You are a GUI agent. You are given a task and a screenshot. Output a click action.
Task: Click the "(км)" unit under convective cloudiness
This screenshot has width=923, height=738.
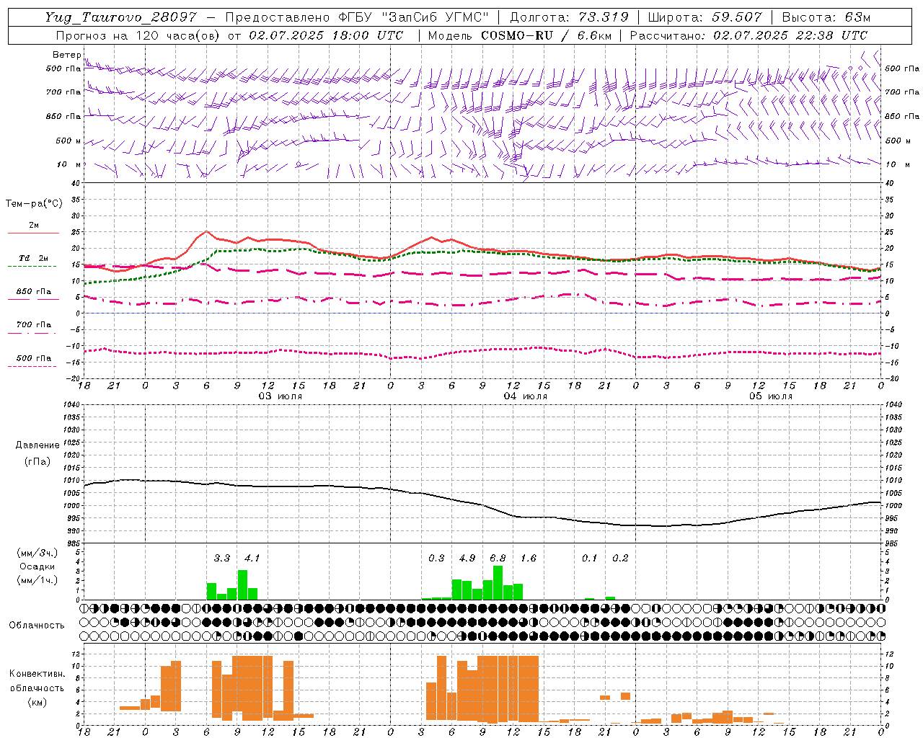coord(37,702)
